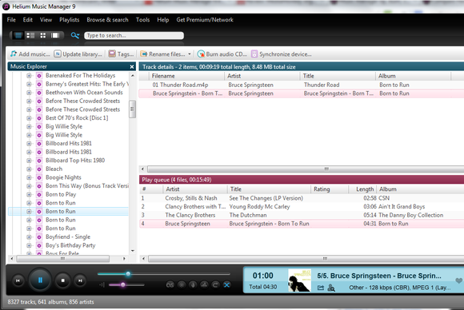
Task: Click the purple volume slider
Action: [126, 285]
